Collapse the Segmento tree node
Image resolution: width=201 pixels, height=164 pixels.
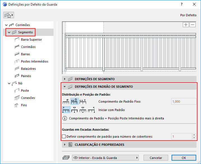(9, 32)
